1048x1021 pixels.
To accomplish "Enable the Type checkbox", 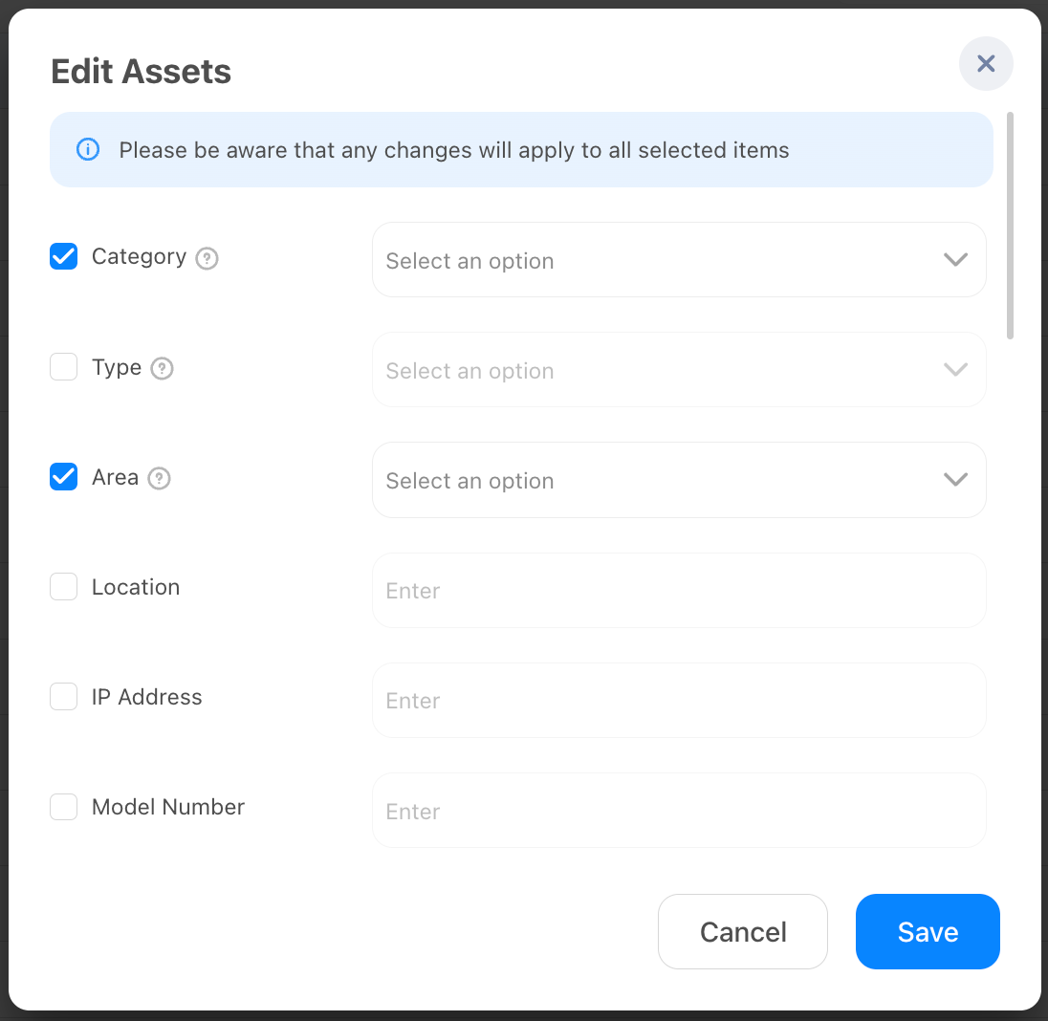I will click(63, 367).
